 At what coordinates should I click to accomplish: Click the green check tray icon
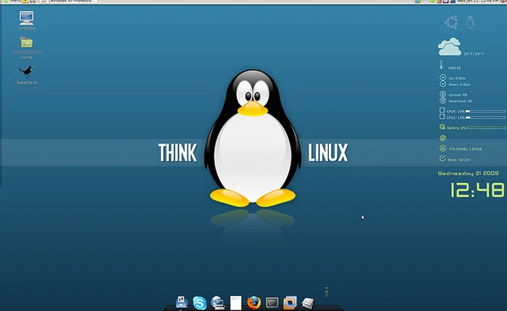click(432, 1)
